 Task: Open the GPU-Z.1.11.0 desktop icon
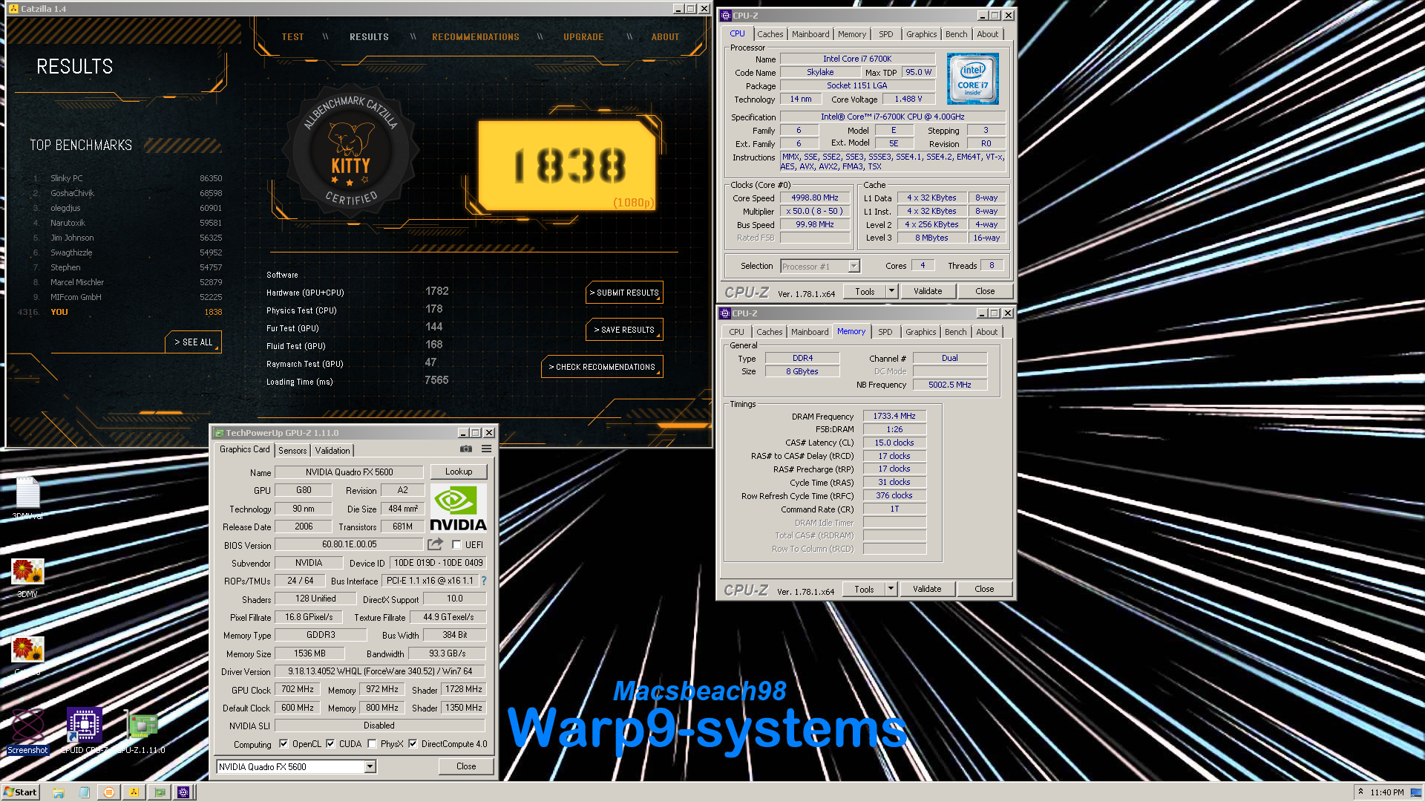click(141, 731)
